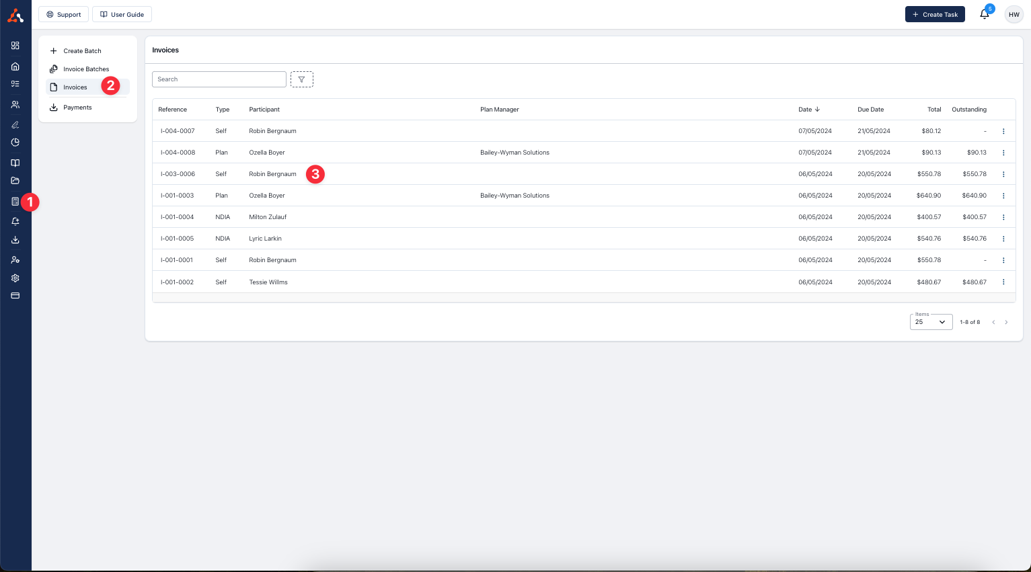Open the dashboard grid icon
The width and height of the screenshot is (1031, 572).
(x=15, y=46)
